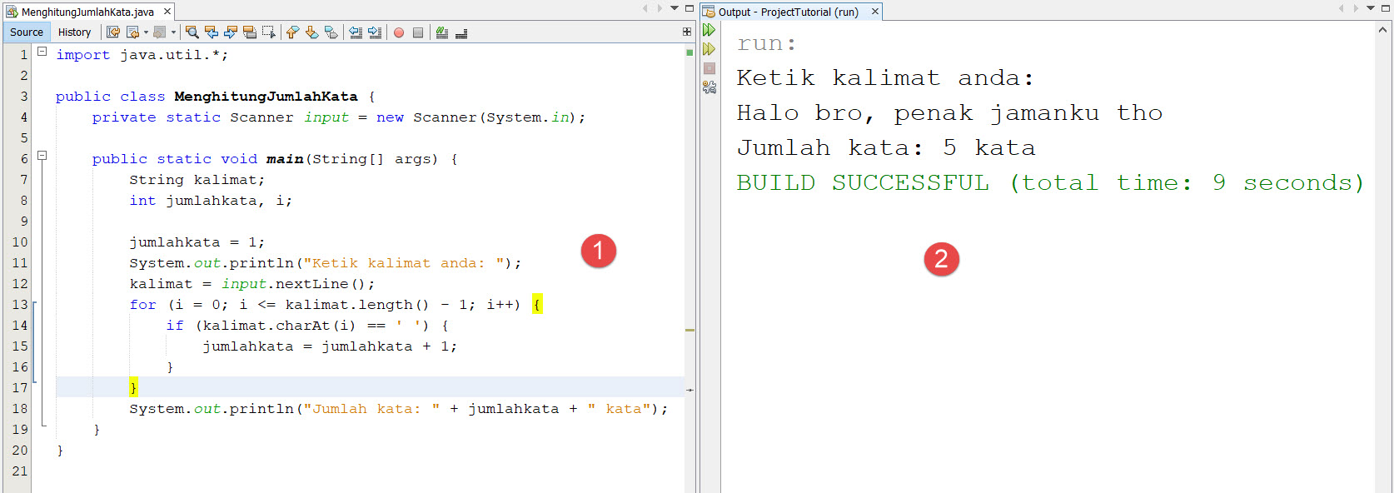Toggle bookmark icon in editor toolbar

coord(331,32)
